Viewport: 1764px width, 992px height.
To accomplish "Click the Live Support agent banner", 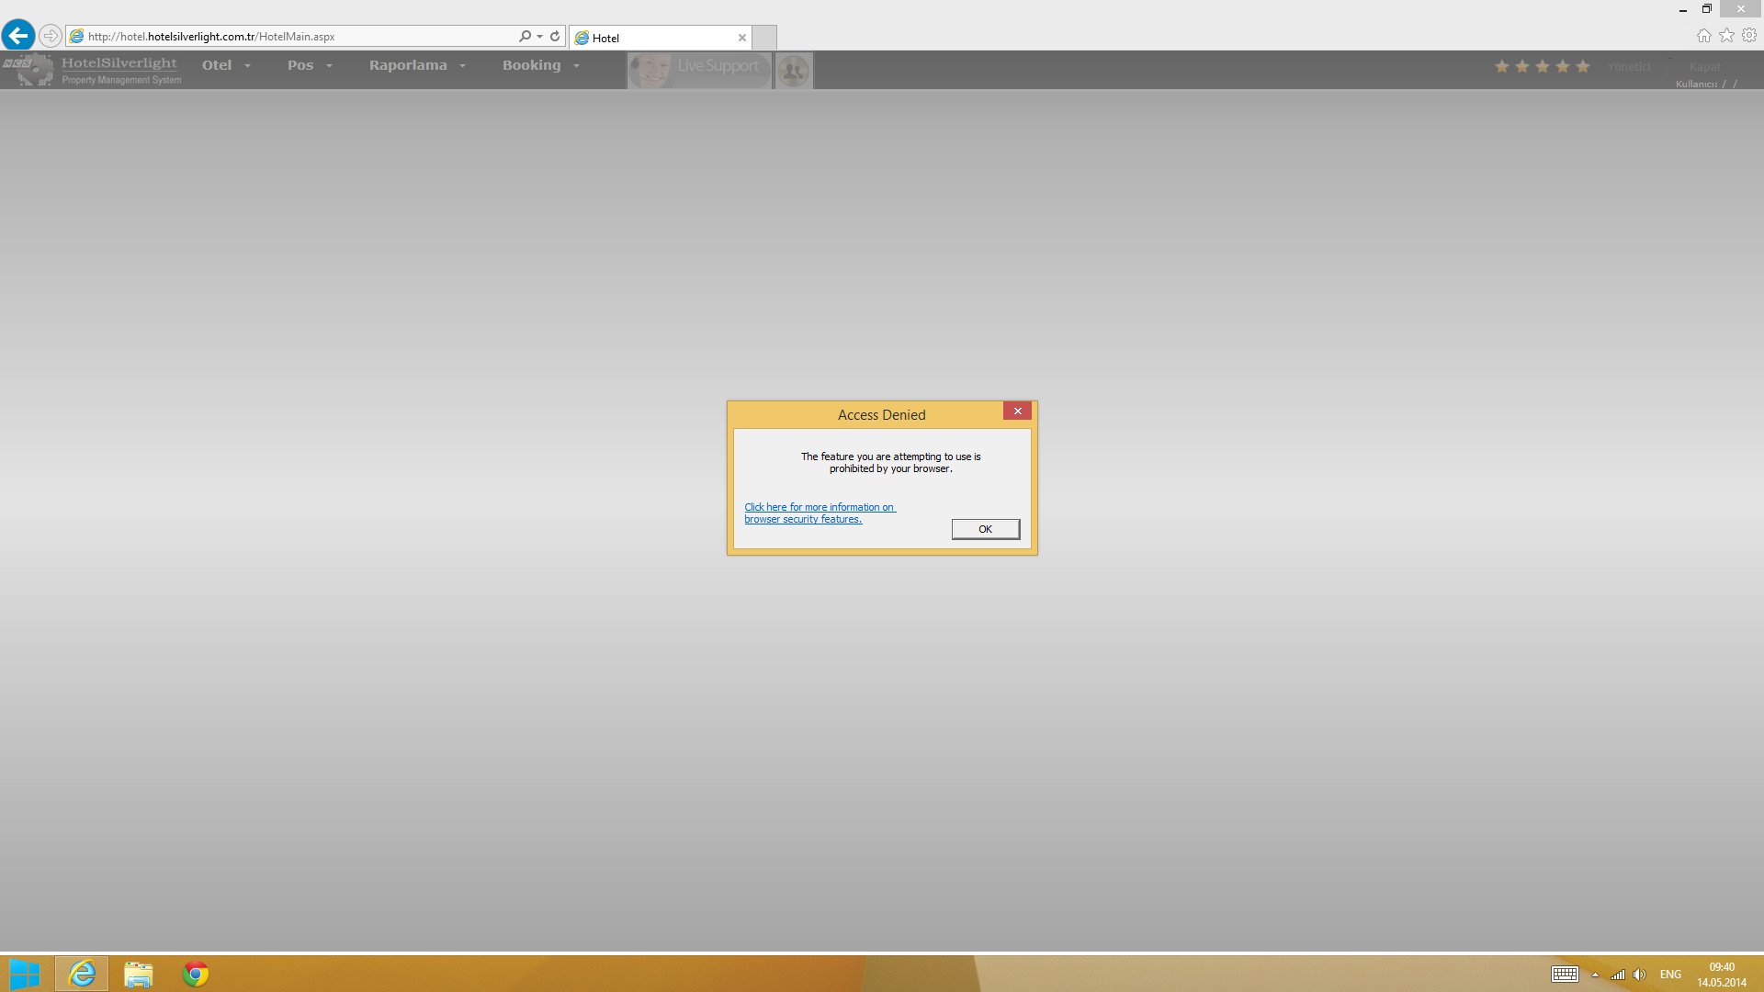I will click(699, 70).
